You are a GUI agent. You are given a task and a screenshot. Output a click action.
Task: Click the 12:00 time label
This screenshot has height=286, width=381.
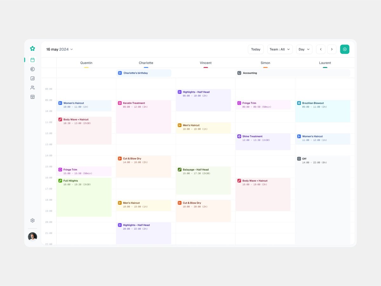click(x=49, y=133)
